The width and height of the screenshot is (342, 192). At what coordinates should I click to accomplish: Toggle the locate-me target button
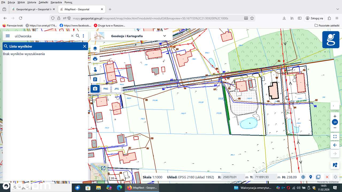(x=303, y=177)
